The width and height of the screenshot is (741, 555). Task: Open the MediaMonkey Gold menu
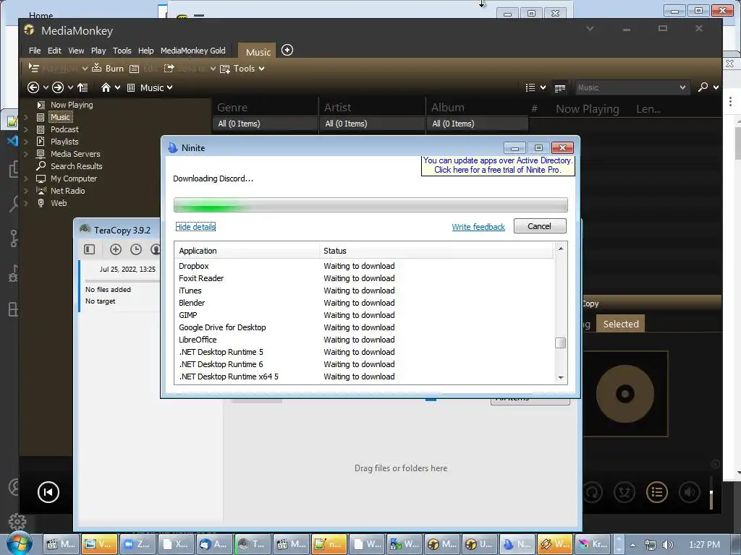[x=192, y=51]
